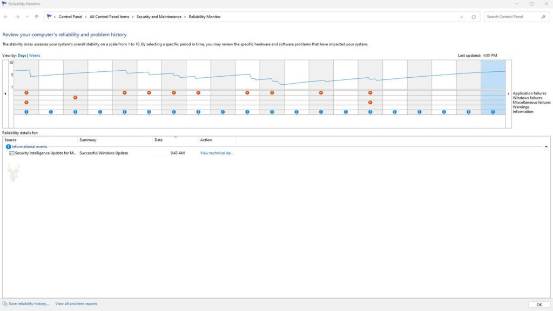Go back with the Back arrow

[x=6, y=17]
